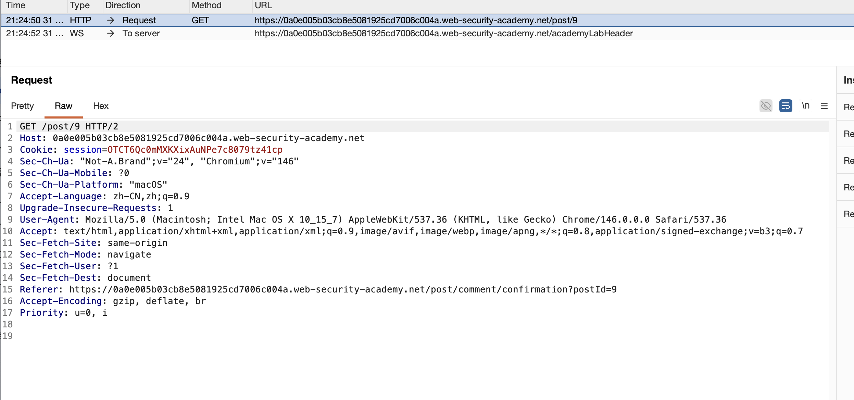Image resolution: width=854 pixels, height=400 pixels.
Task: Open the editor hamburger options menu
Action: 824,106
